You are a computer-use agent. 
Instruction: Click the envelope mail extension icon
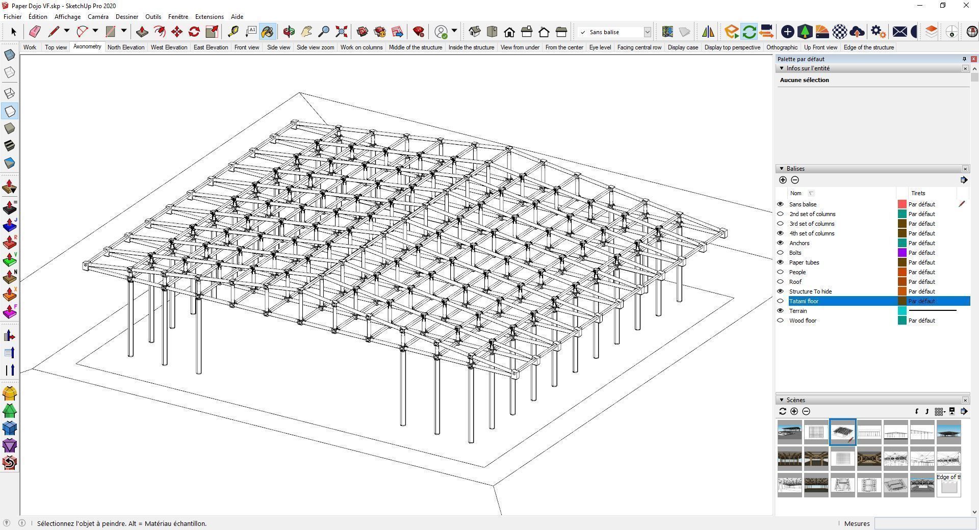[900, 32]
